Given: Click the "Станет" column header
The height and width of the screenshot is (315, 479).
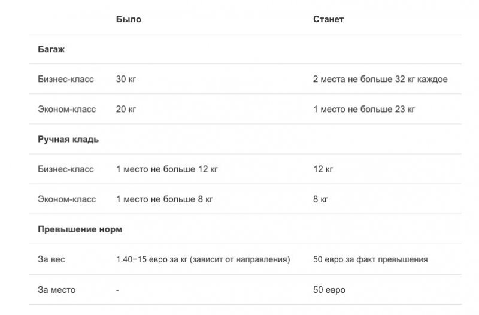Looking at the screenshot, I should 328,19.
